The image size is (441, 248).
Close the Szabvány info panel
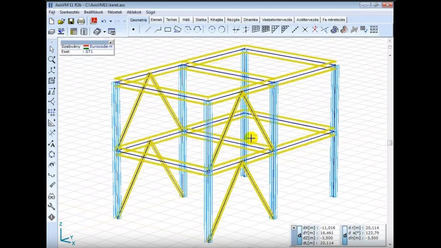point(110,42)
